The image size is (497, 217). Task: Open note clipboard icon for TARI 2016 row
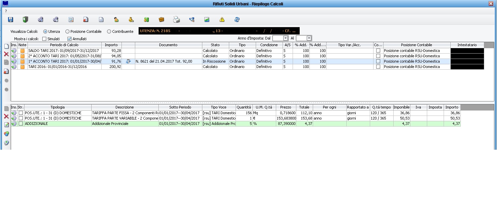[22, 67]
